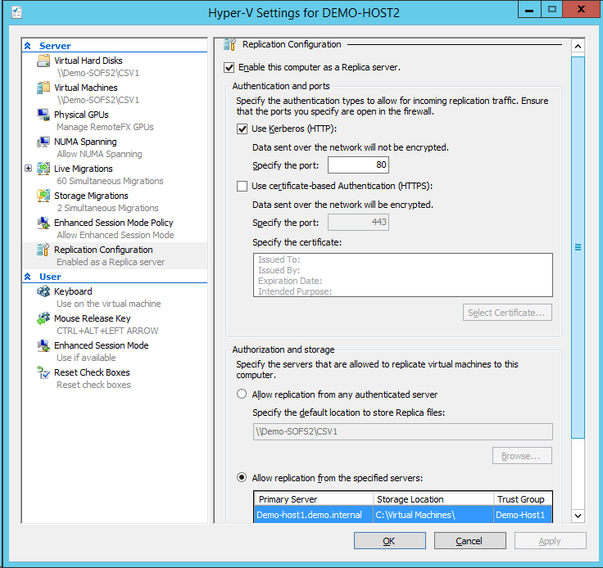
Task: Select Keyboard under User
Action: (73, 291)
